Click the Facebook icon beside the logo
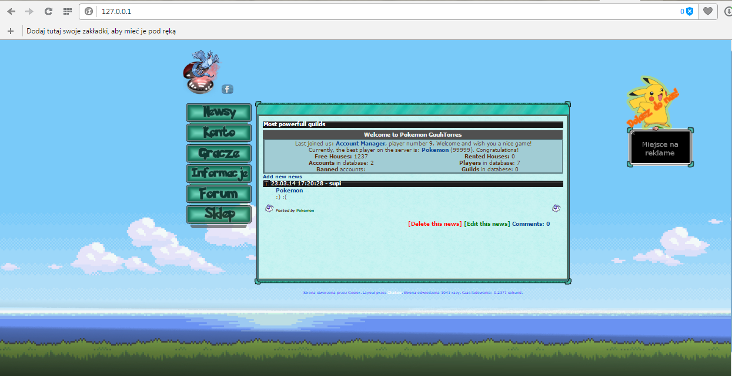This screenshot has height=376, width=732. [x=228, y=89]
